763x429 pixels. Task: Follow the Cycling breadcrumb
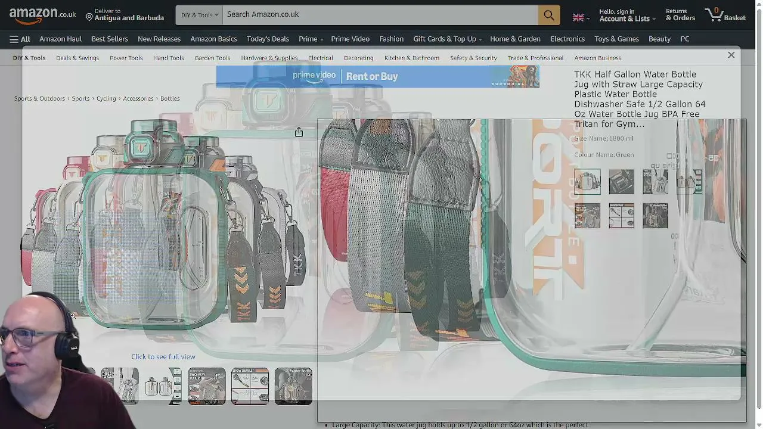106,99
